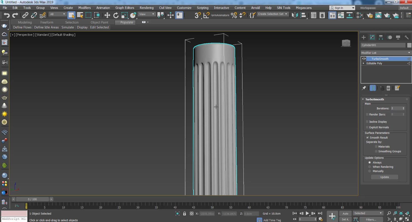Enable the Explicit Normals checkbox
Image resolution: width=412 pixels, height=222 pixels.
point(367,127)
